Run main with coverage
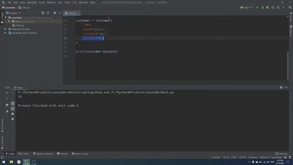Viewport: 293px width, 165px height. pos(267,7)
